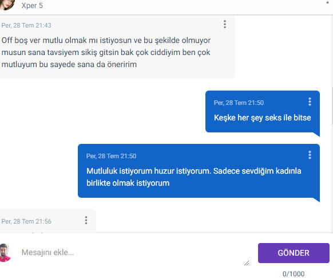The width and height of the screenshot is (333, 278).
Task: Click the GÖNDER send button
Action: [294, 253]
